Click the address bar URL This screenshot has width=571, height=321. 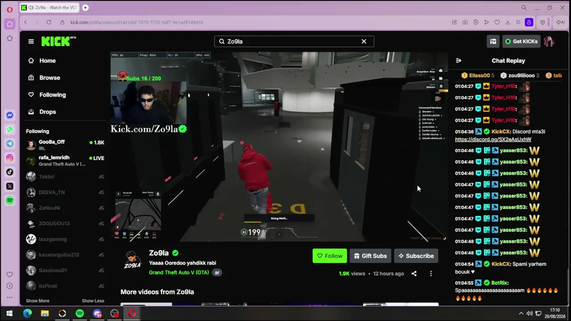(x=137, y=22)
